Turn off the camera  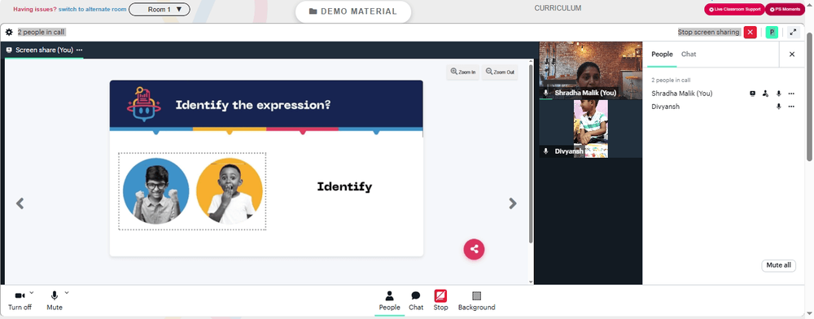(x=20, y=300)
